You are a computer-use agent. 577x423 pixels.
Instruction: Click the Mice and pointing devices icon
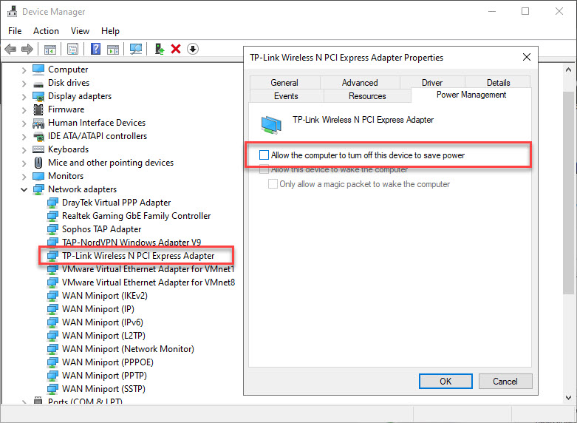tap(38, 163)
